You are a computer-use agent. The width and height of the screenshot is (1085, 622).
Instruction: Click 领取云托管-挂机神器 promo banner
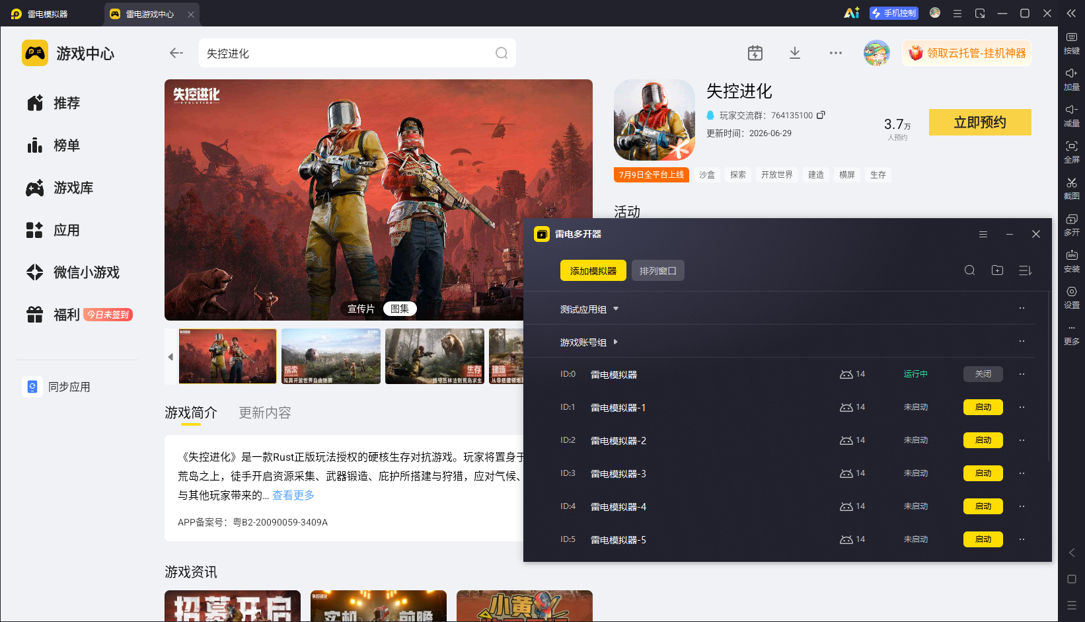point(967,53)
